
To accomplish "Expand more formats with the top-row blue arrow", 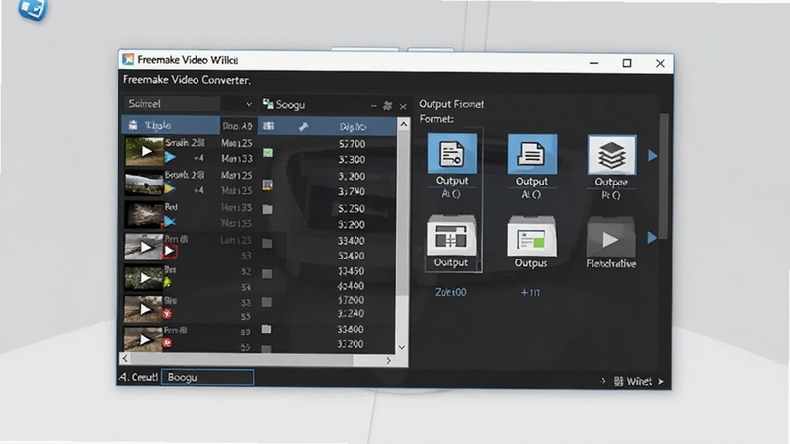I will 653,156.
